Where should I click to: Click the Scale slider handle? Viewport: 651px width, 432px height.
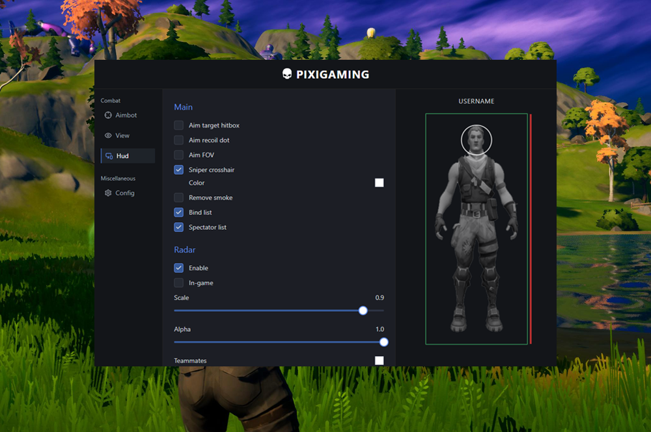click(363, 311)
